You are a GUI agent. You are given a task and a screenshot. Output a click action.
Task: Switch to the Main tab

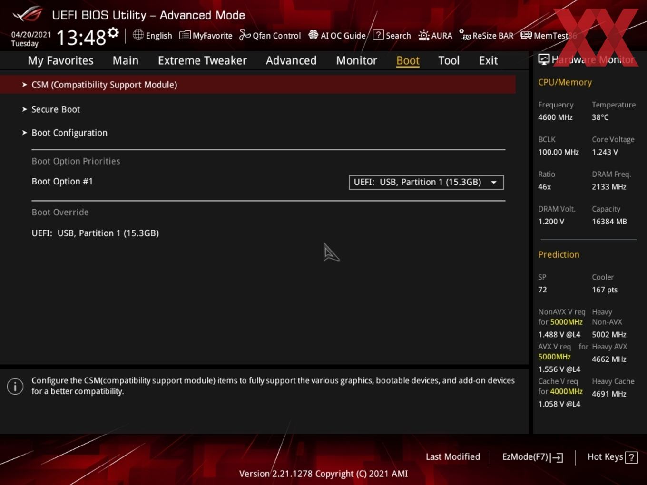pyautogui.click(x=126, y=60)
